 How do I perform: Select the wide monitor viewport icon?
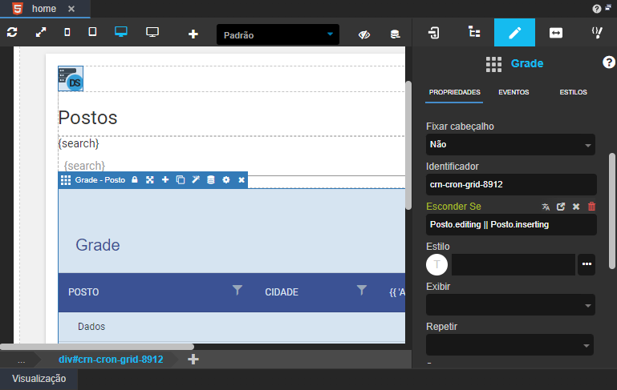coord(152,32)
